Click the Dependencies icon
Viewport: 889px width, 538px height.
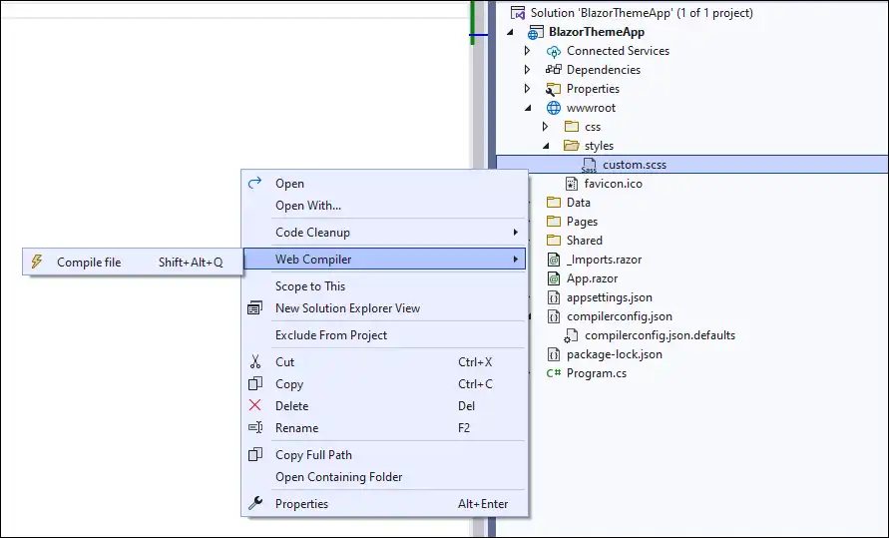coord(554,70)
